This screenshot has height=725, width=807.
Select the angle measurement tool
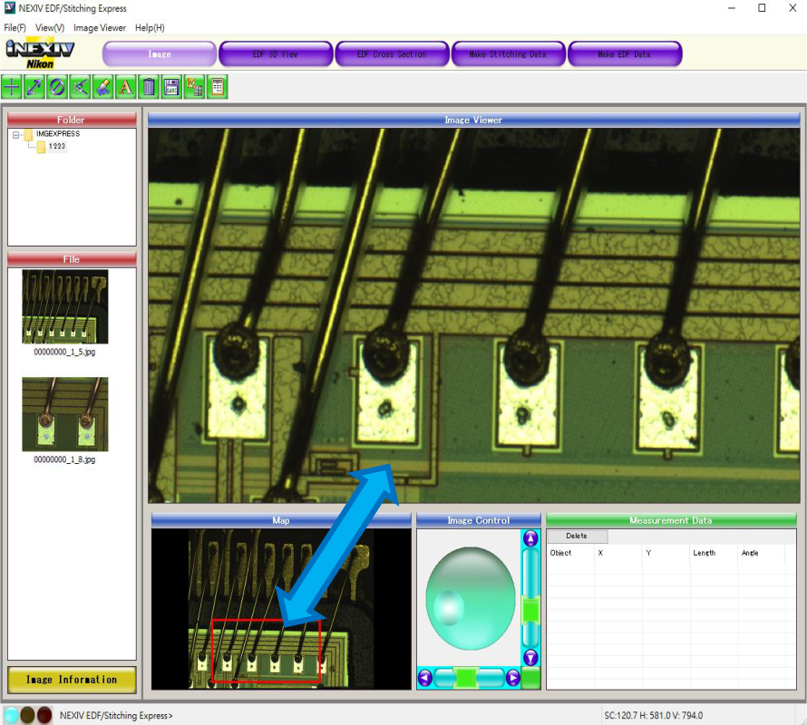pos(80,87)
